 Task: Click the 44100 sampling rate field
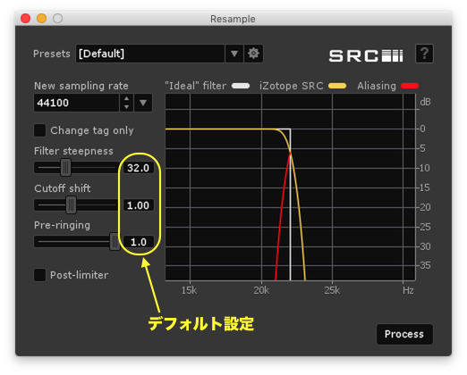[x=77, y=103]
